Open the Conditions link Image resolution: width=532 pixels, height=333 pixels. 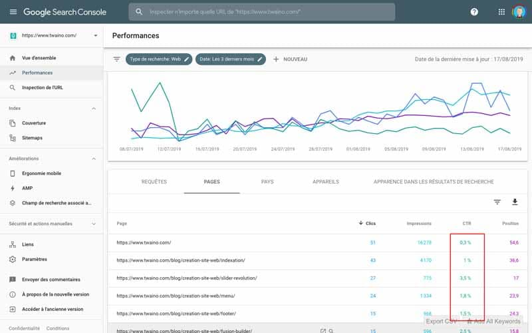[x=58, y=328]
